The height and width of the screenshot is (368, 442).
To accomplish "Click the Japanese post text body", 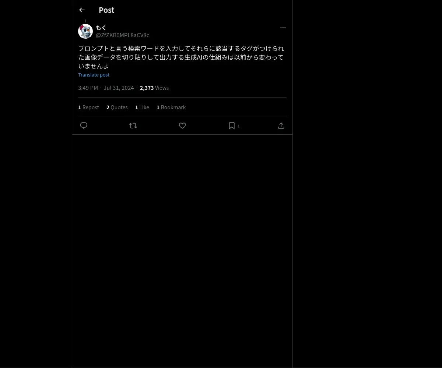I will [181, 57].
